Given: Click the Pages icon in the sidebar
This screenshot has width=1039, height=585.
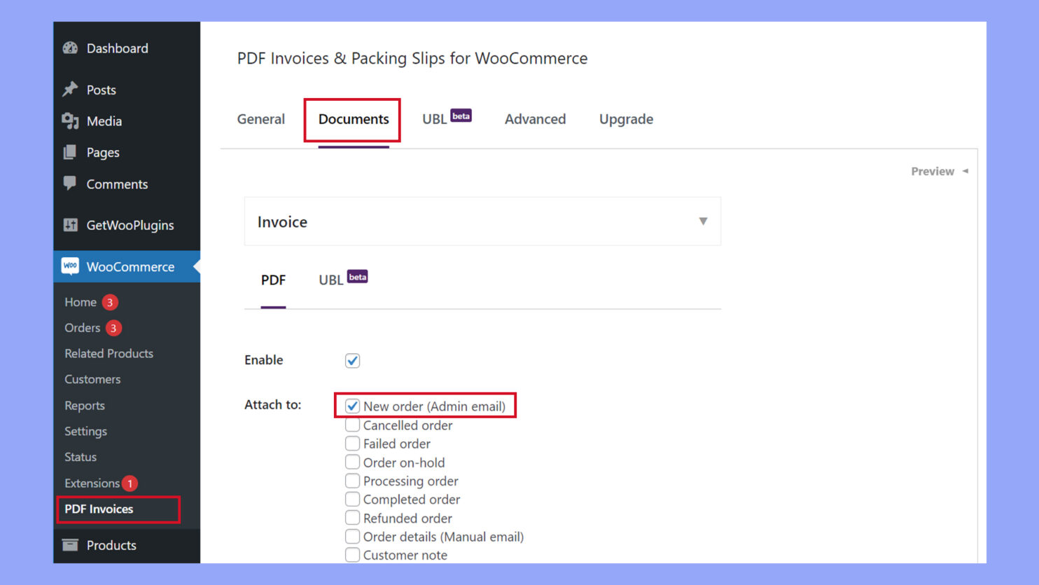Looking at the screenshot, I should tap(70, 152).
